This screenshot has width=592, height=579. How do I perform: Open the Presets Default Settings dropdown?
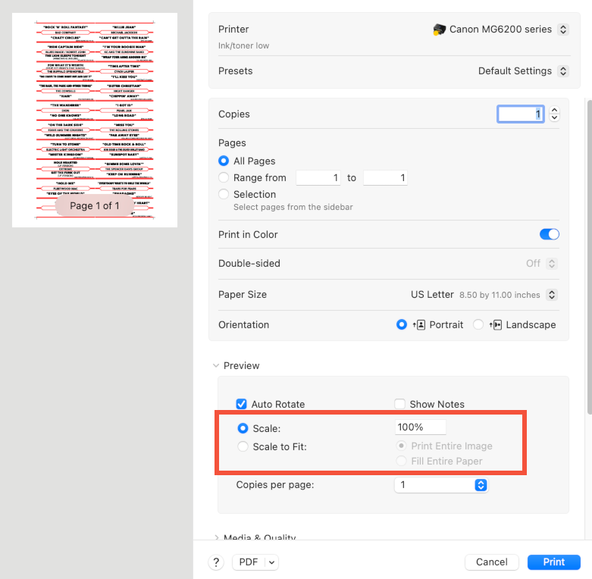pos(562,70)
